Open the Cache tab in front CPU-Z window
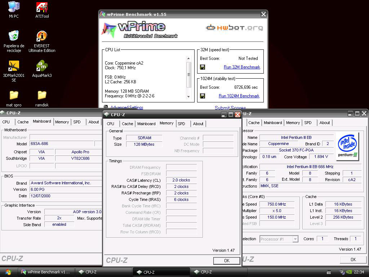 tap(127, 124)
